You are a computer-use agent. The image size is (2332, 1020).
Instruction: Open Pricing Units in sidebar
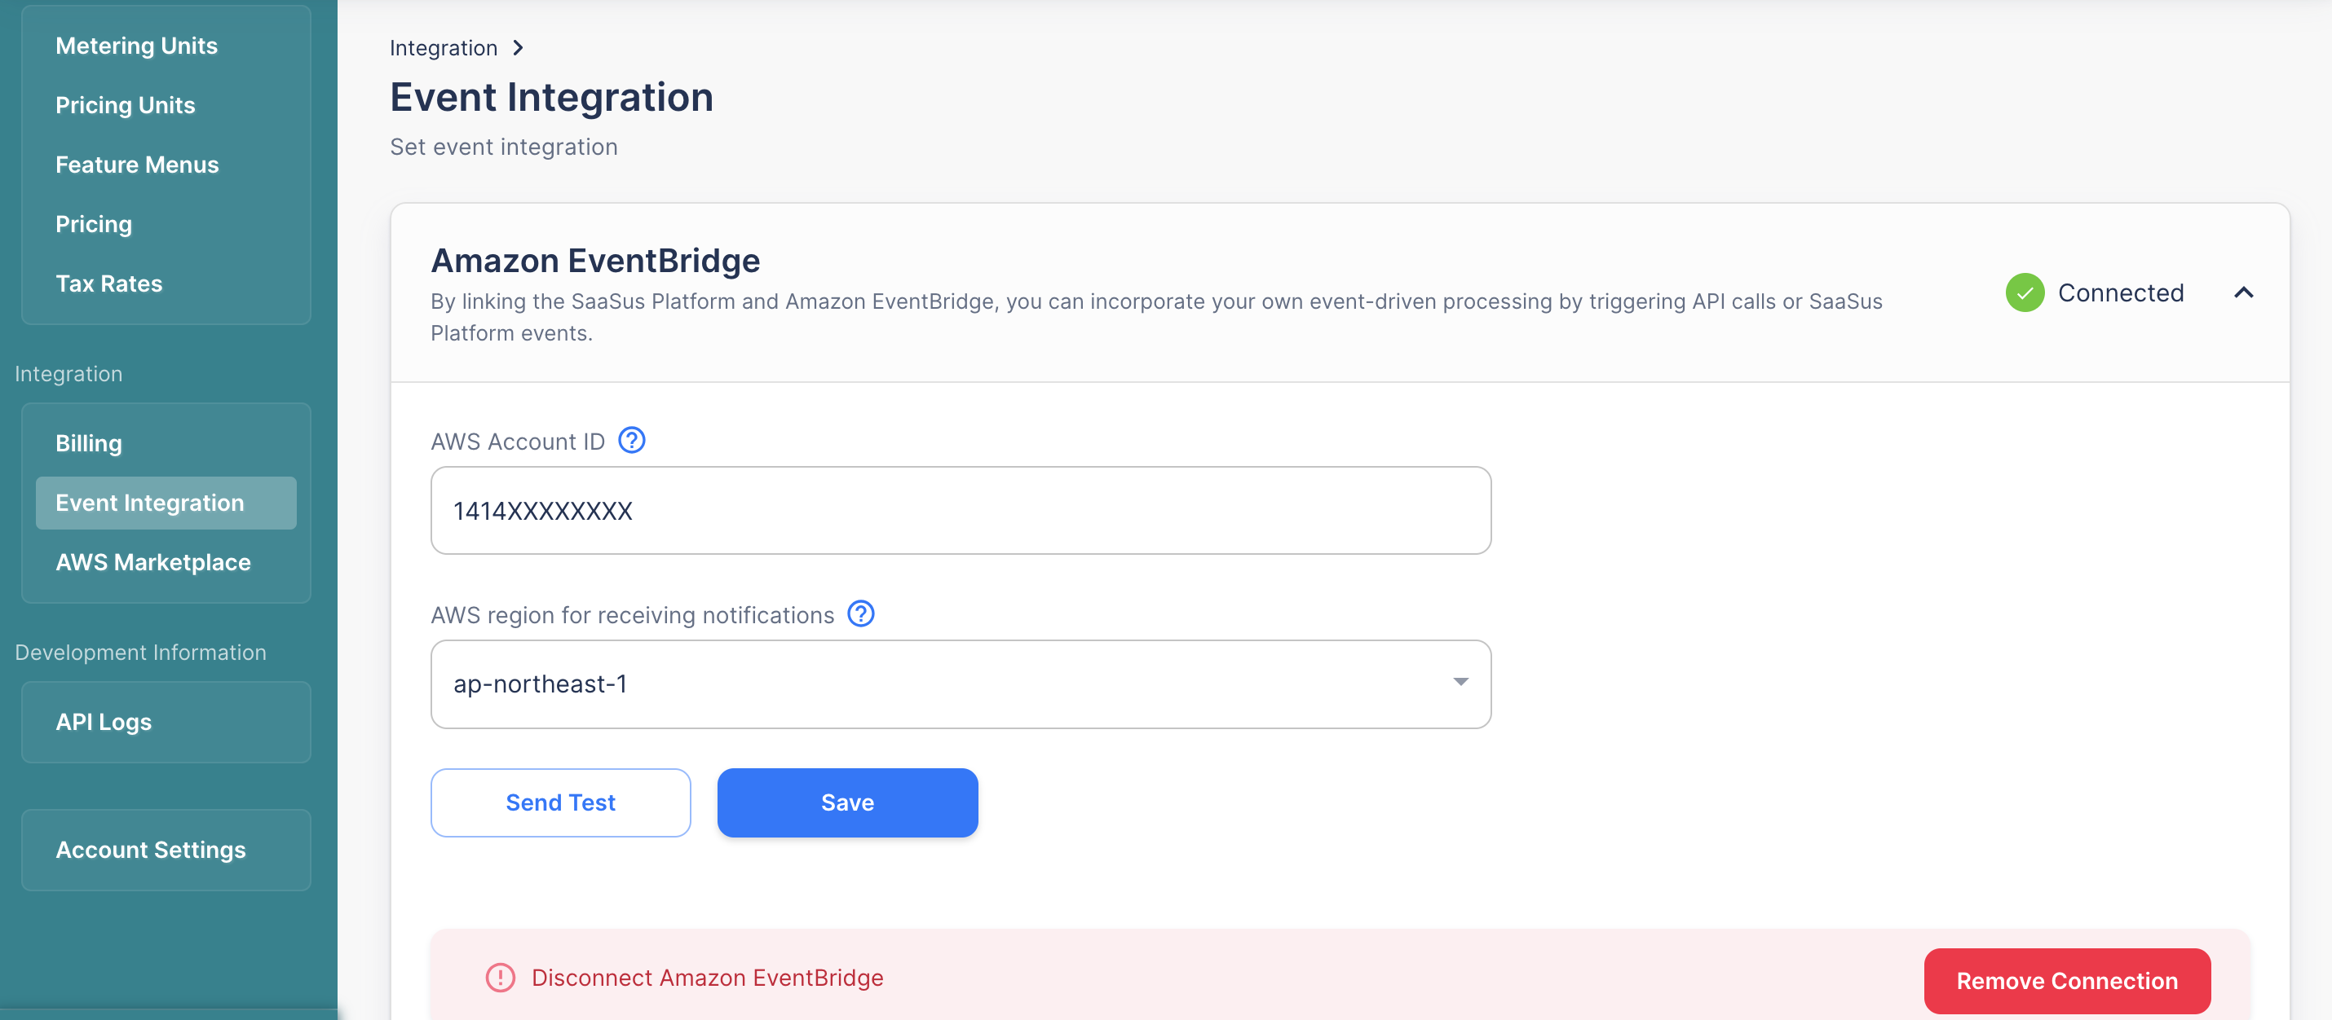pos(125,106)
